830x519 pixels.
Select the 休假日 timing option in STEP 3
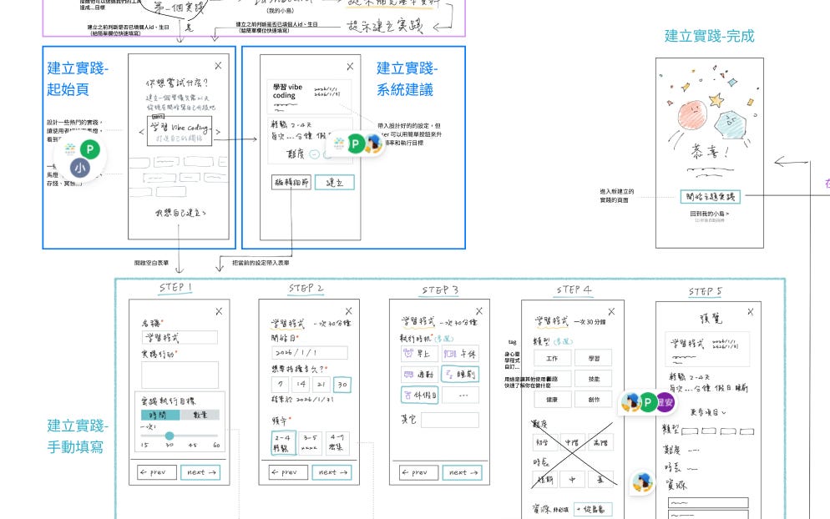pyautogui.click(x=419, y=396)
